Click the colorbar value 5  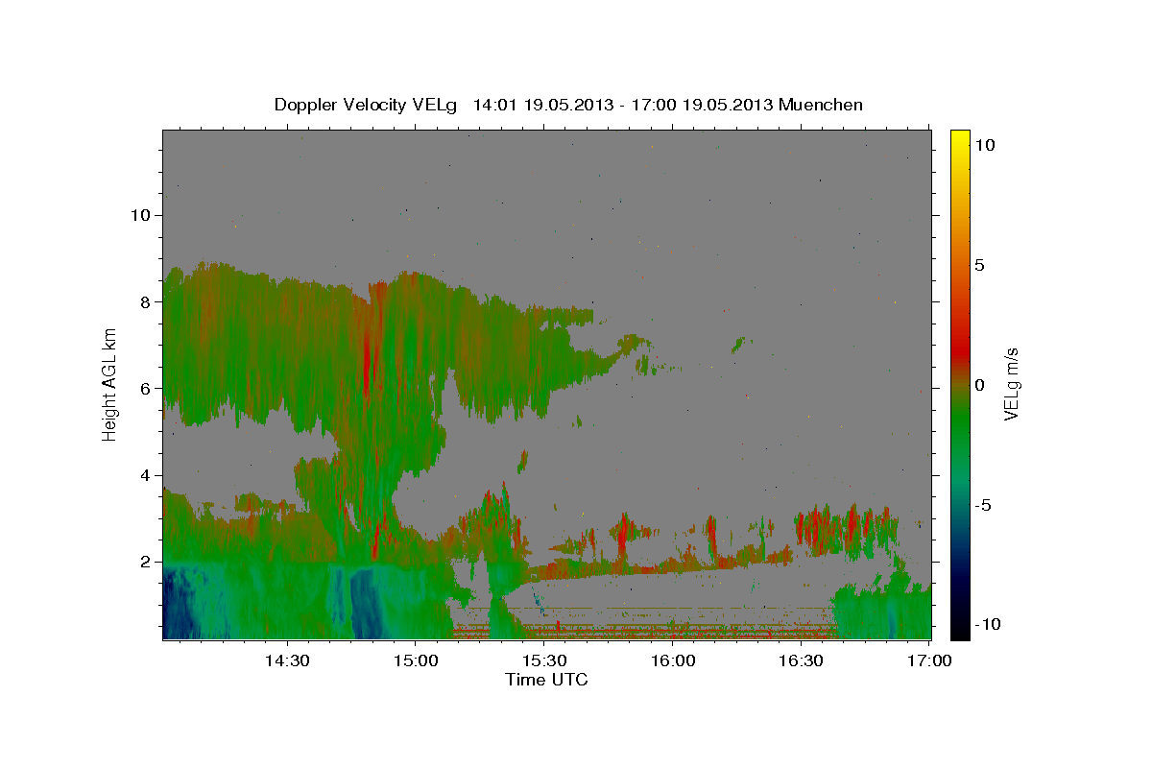tap(980, 265)
